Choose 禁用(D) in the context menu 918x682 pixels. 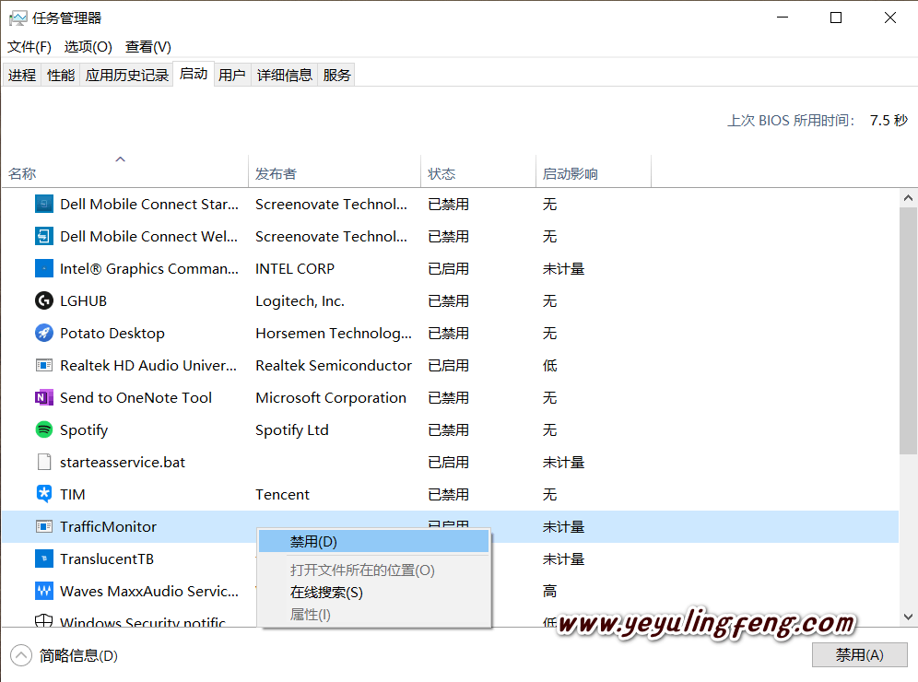[x=373, y=542]
